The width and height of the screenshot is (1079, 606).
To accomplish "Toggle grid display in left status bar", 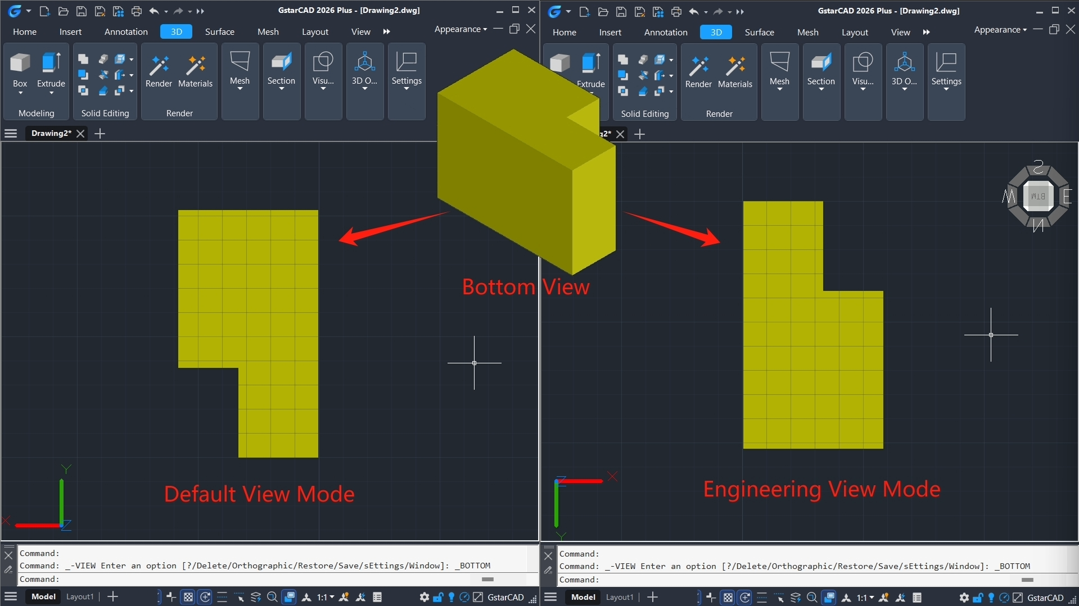I will [188, 597].
